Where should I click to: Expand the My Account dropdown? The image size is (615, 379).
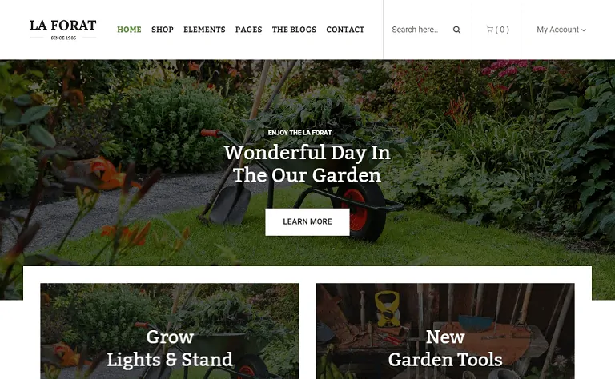pos(561,30)
